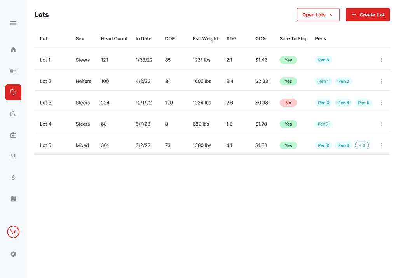Open the actions menu for Lot 2
Viewport: 398px width, 278px height.
point(381,81)
